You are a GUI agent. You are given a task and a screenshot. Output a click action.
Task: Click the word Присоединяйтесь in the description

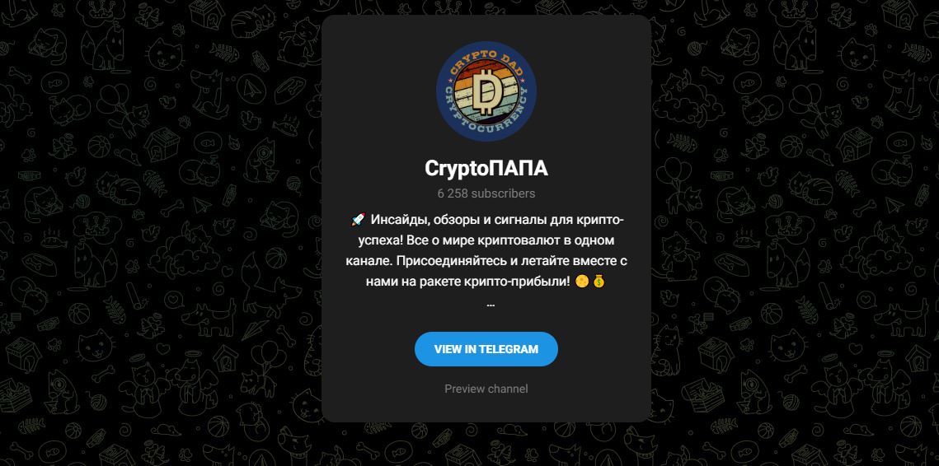coord(438,262)
